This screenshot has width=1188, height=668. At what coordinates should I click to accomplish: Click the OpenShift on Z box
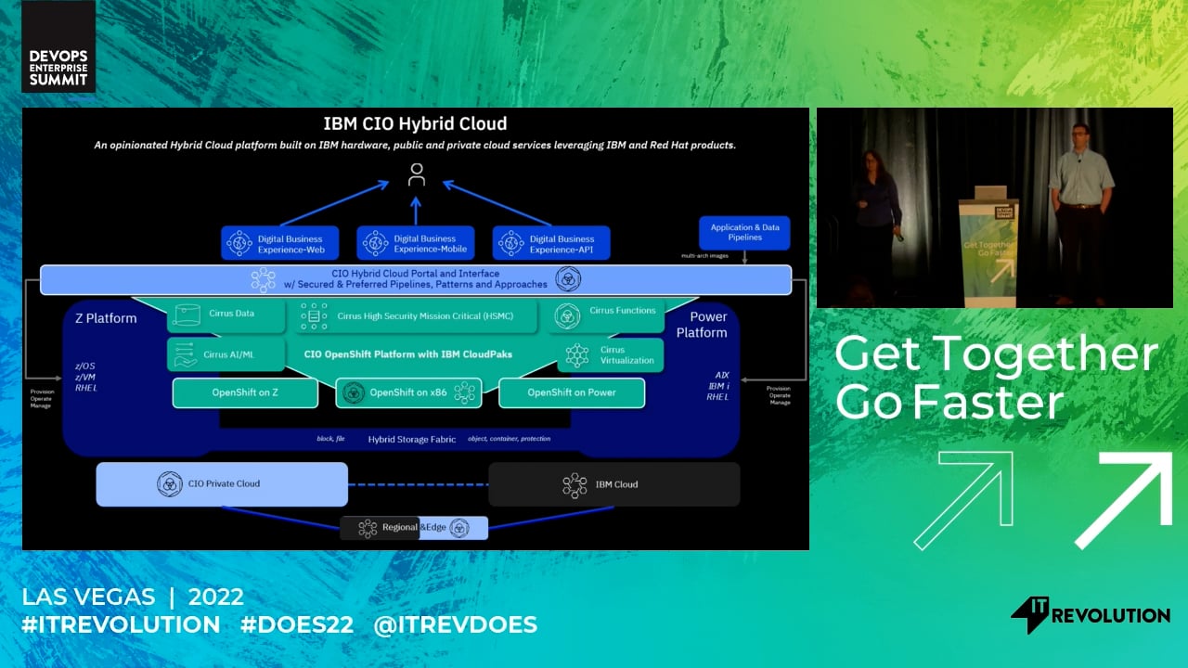pos(245,393)
